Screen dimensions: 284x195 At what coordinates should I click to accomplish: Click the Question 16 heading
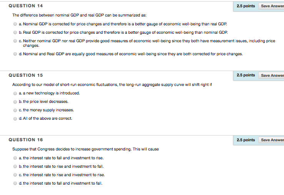(x=26, y=140)
